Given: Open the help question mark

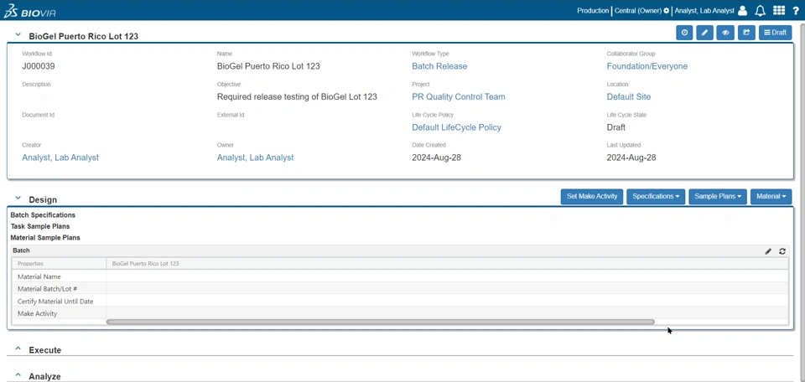Looking at the screenshot, I should (x=795, y=11).
